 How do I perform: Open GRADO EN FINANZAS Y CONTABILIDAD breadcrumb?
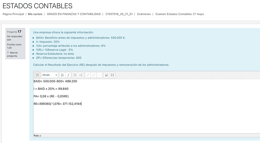[x=74, y=14]
